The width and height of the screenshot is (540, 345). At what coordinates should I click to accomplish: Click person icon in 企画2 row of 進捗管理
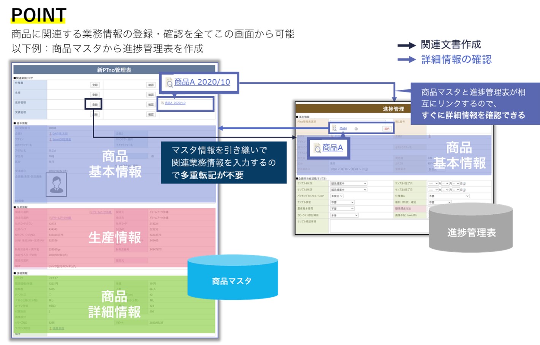[x=429, y=136]
